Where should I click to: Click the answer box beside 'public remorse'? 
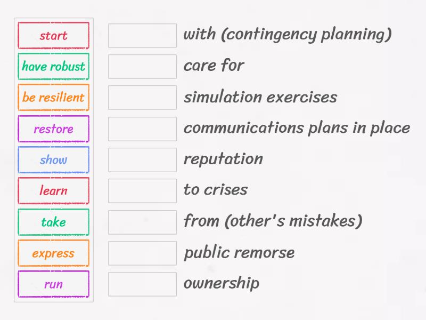coord(142,252)
